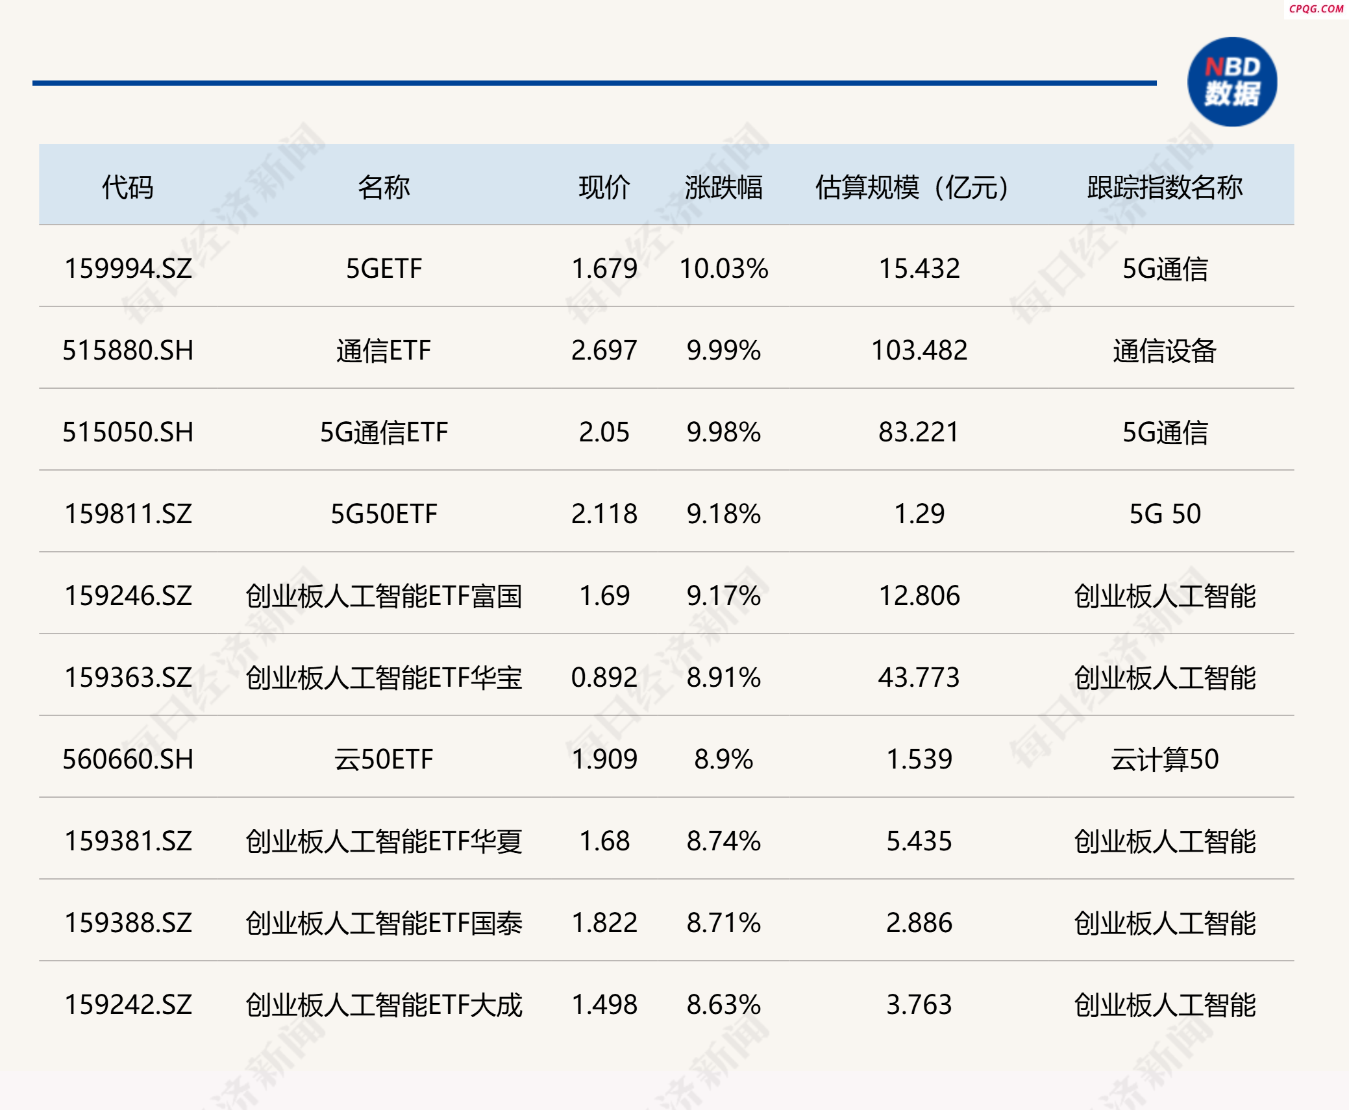Image resolution: width=1349 pixels, height=1110 pixels.
Task: Click scale value 12.806
Action: pyautogui.click(x=919, y=596)
